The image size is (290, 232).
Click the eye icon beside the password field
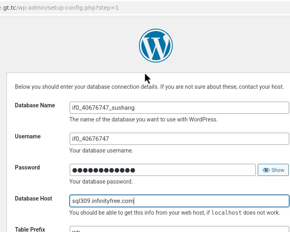[266, 170]
